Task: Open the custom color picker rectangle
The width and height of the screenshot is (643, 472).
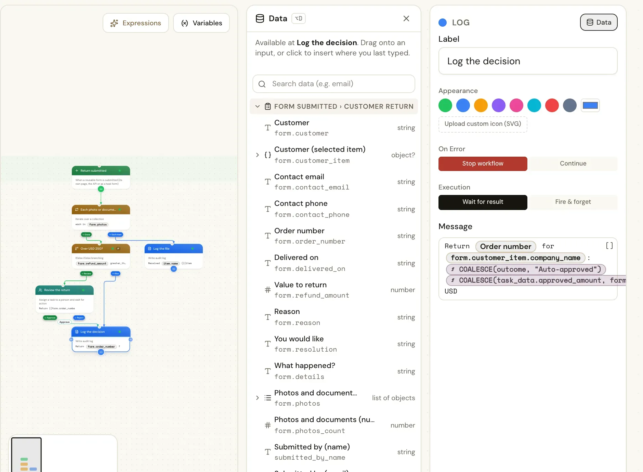Action: tap(590, 105)
